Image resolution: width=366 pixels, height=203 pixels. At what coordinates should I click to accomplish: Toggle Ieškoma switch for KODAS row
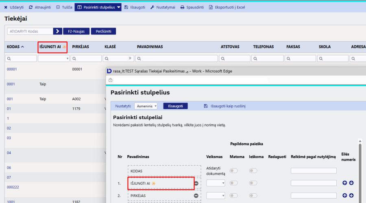click(x=253, y=171)
